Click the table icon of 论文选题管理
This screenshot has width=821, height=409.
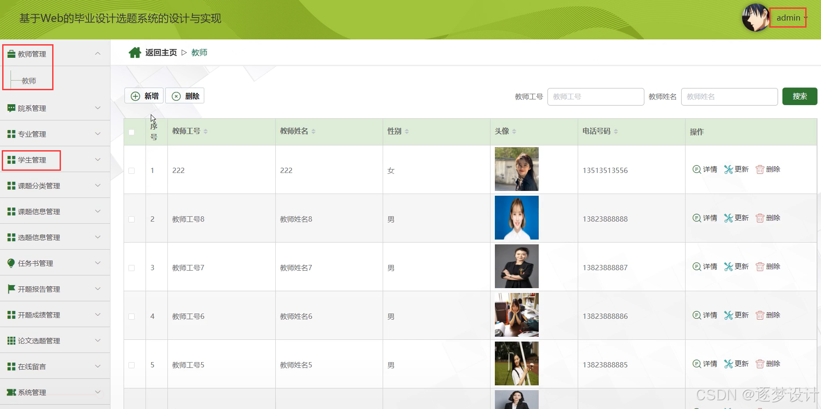(x=11, y=341)
